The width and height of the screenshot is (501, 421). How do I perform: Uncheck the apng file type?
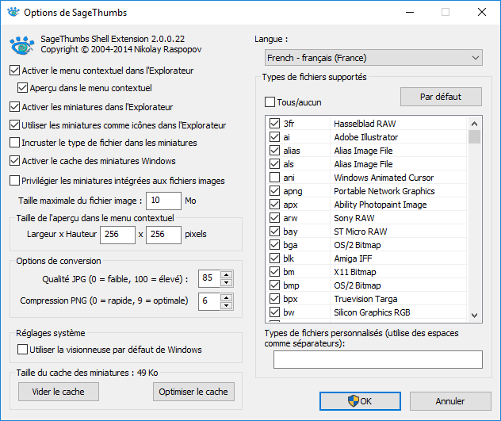coord(274,191)
